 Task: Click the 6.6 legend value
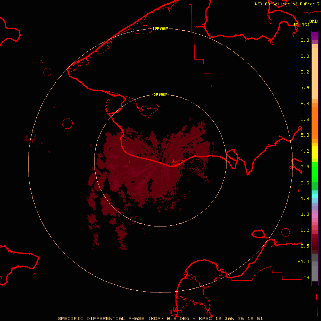(x=305, y=103)
